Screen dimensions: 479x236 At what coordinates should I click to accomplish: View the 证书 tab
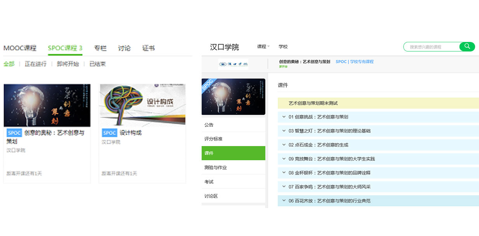[x=148, y=48]
